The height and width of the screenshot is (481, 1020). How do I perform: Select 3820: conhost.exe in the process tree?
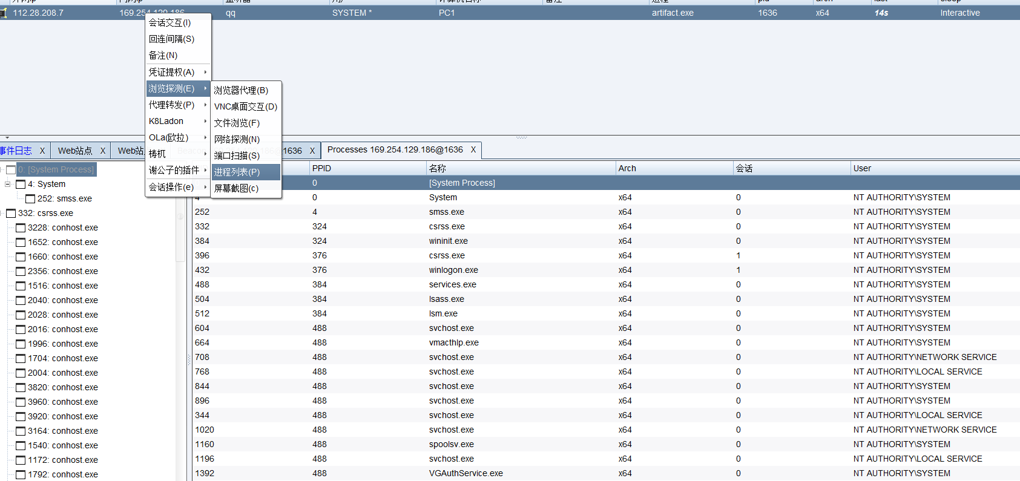click(x=63, y=387)
